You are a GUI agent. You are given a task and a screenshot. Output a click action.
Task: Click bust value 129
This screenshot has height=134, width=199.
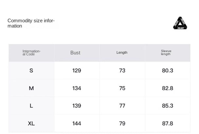77,70
